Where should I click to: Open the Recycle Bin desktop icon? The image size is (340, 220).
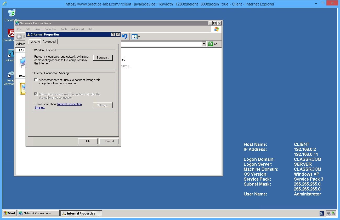click(x=12, y=13)
